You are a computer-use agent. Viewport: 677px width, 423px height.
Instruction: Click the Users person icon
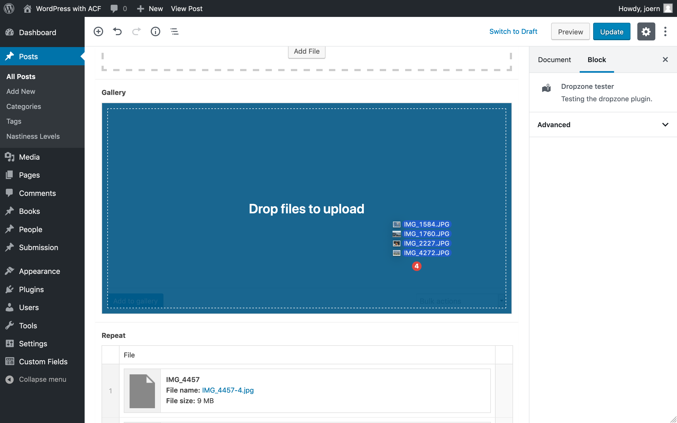pyautogui.click(x=10, y=307)
